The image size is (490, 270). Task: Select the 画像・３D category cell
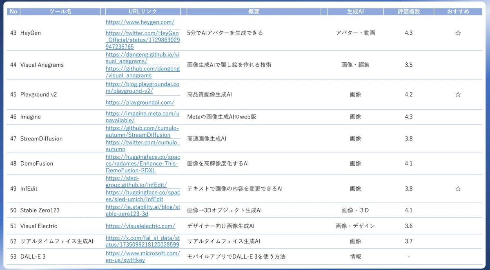(x=355, y=210)
